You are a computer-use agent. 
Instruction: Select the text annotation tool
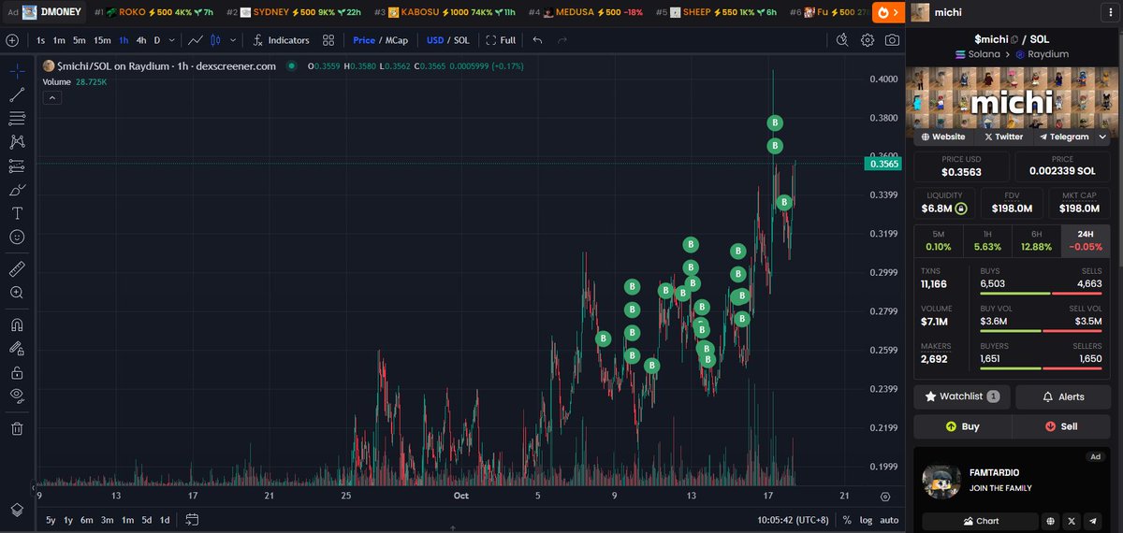click(17, 213)
